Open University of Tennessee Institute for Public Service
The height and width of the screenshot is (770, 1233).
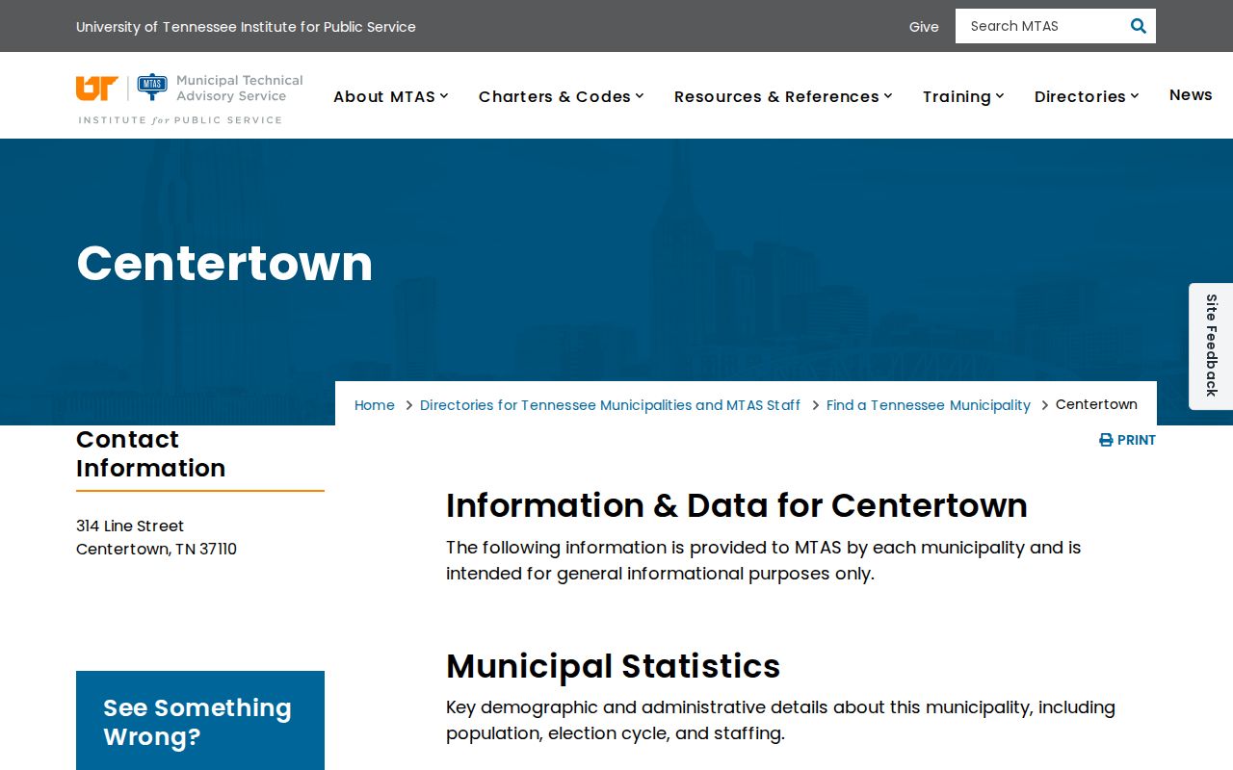pos(246,27)
